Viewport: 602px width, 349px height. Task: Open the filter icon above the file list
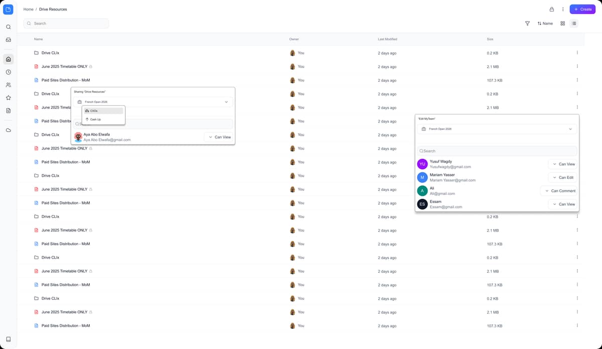coord(527,23)
